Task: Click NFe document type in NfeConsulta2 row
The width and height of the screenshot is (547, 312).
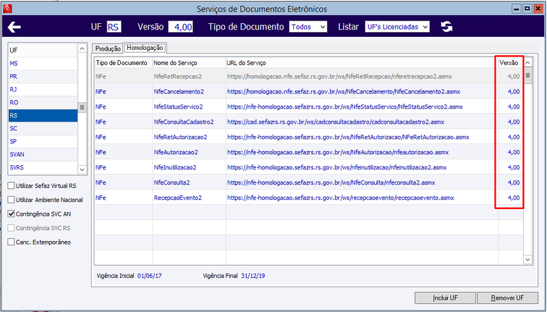Action: [101, 182]
